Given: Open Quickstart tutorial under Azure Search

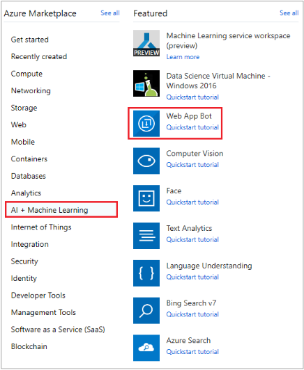Looking at the screenshot, I should coord(192,352).
